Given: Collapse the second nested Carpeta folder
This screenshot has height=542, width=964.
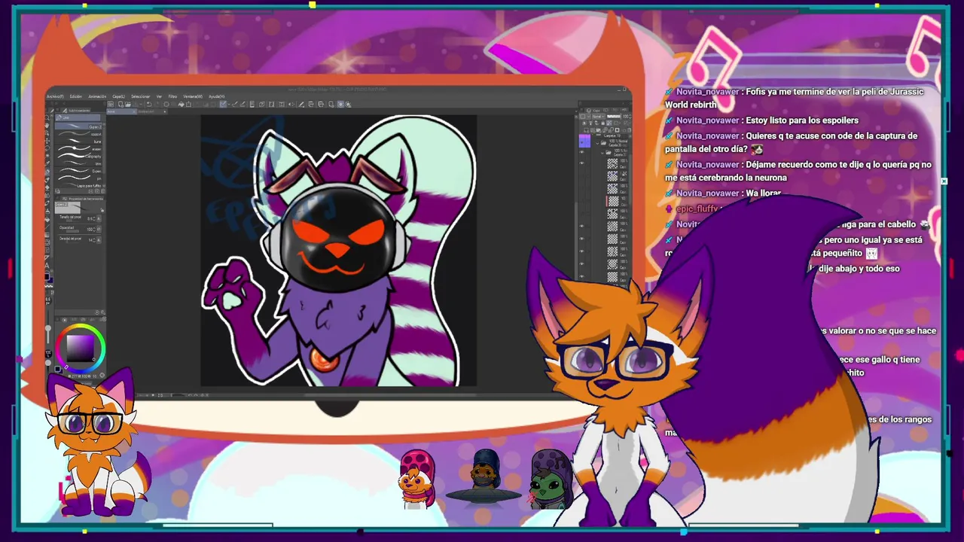Looking at the screenshot, I should click(602, 153).
